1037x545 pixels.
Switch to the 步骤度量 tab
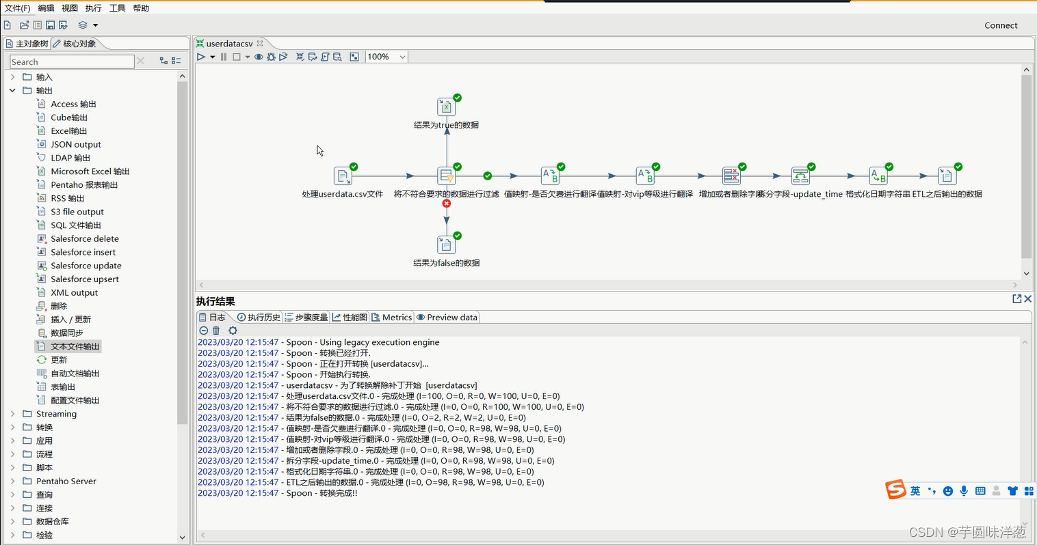pyautogui.click(x=306, y=318)
